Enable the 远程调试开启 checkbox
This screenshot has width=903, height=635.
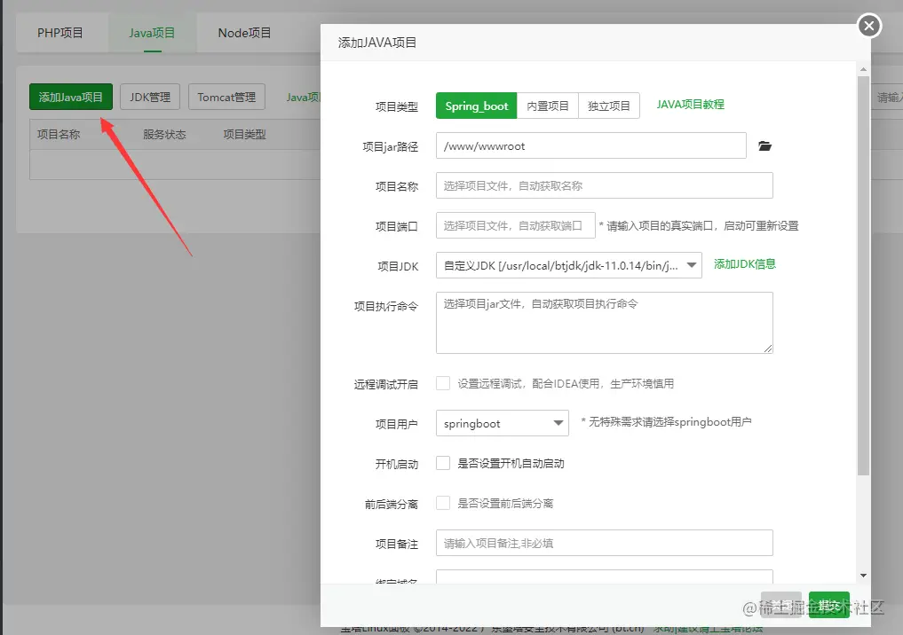click(x=443, y=384)
